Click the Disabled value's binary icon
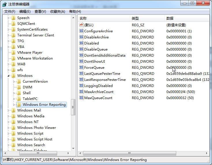Screen dimensions: 212x165 point(81,43)
